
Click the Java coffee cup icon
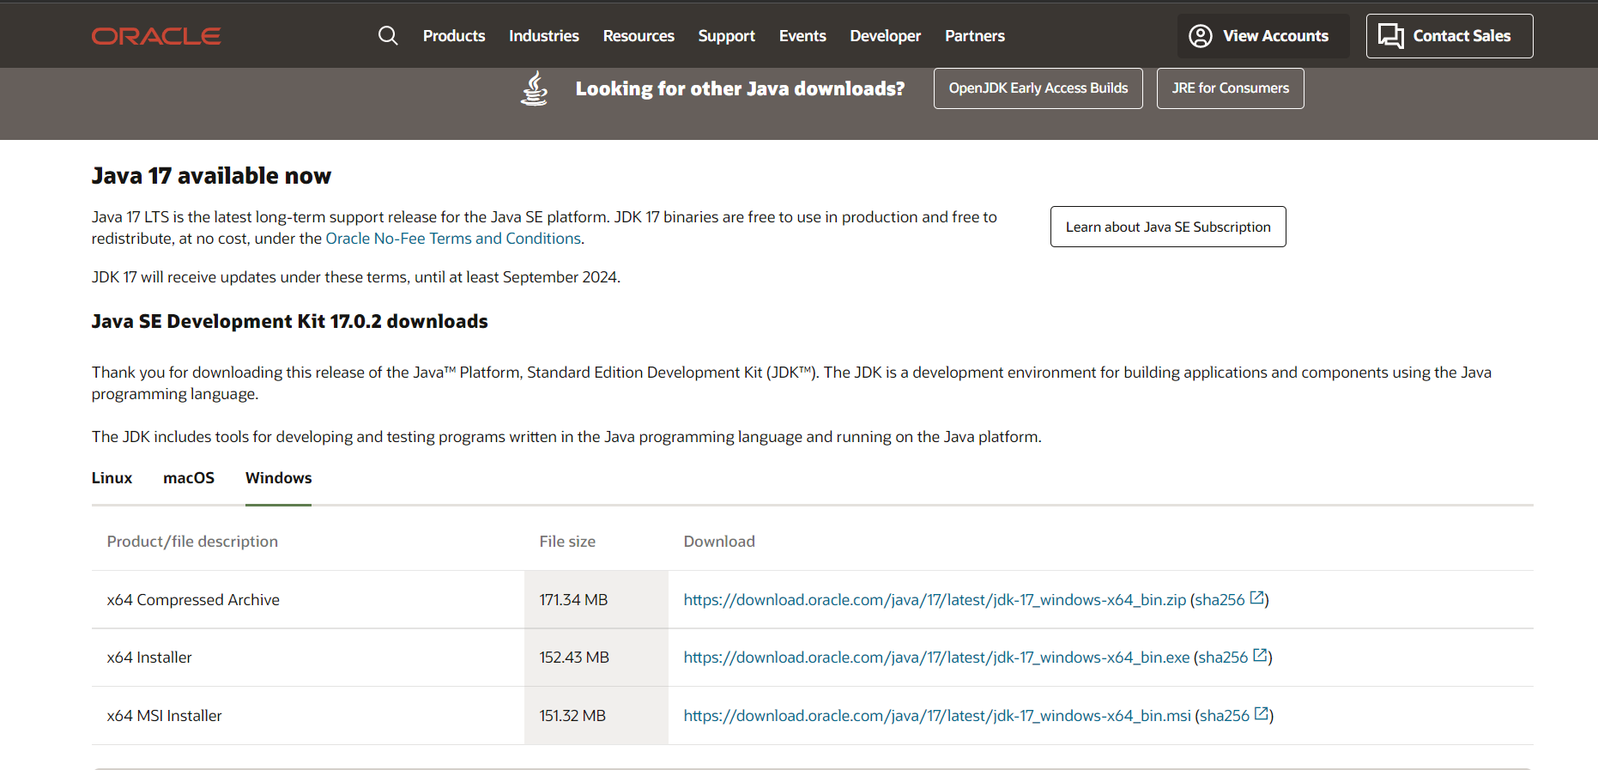pos(534,88)
